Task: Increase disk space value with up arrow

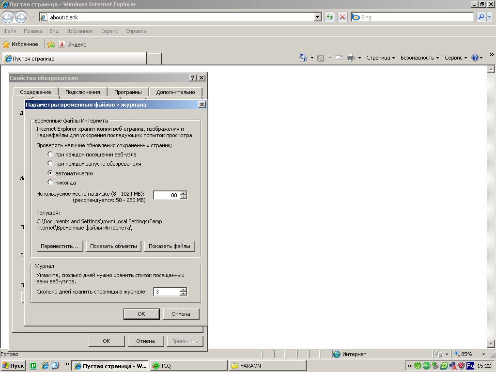Action: 183,193
